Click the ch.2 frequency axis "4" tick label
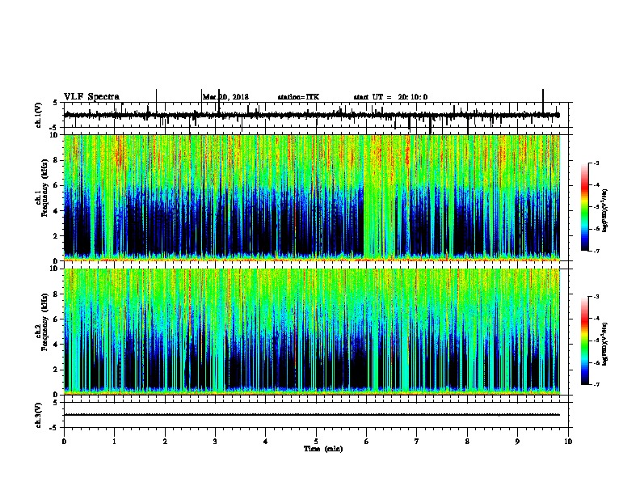This screenshot has height=495, width=640. tap(57, 345)
